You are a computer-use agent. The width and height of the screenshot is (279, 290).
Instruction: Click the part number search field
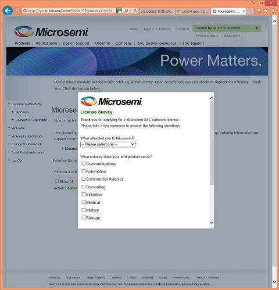coord(223,28)
